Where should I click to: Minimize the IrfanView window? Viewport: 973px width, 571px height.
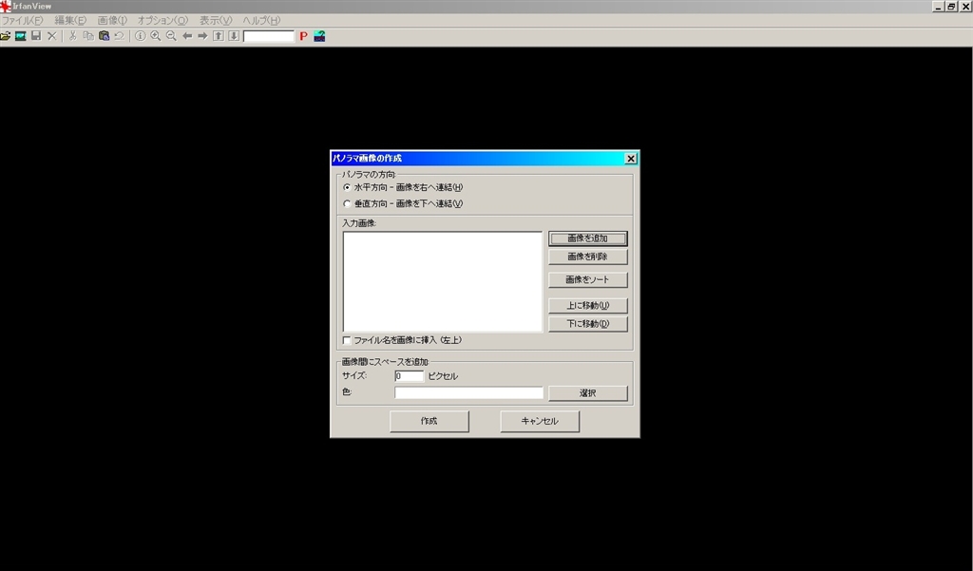pos(938,7)
